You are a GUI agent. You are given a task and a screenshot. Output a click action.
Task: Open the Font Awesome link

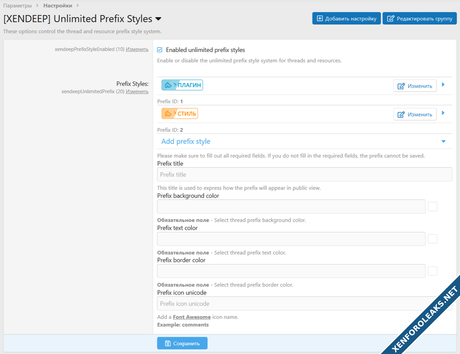(x=192, y=317)
